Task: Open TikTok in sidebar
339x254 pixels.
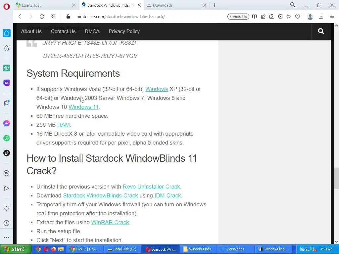Action: point(7,153)
